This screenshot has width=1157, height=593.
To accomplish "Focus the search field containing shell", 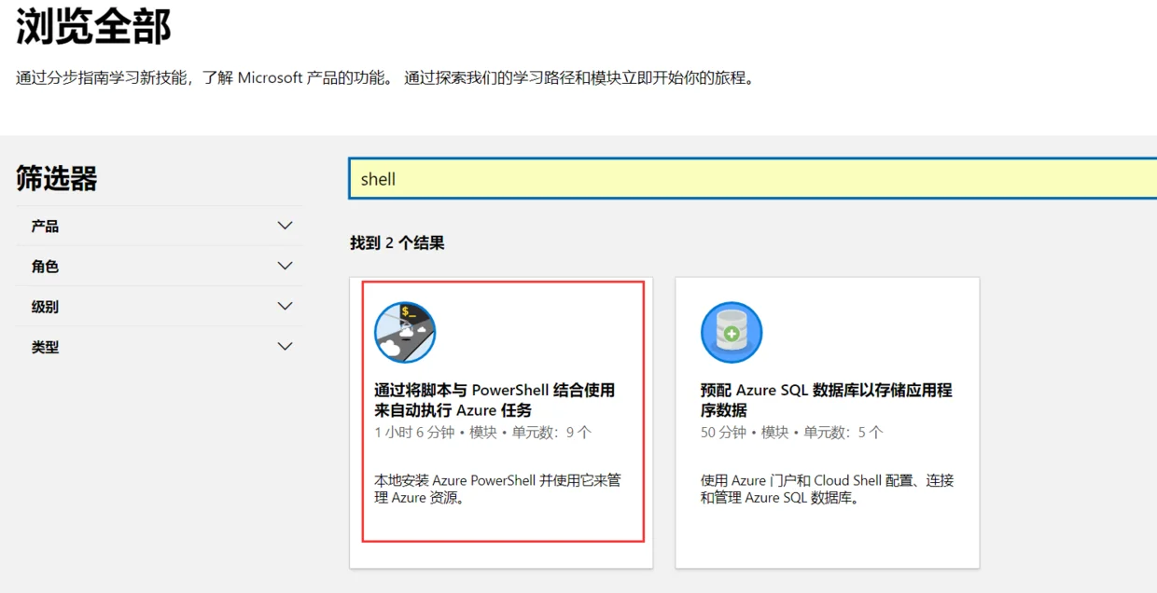I will point(752,179).
